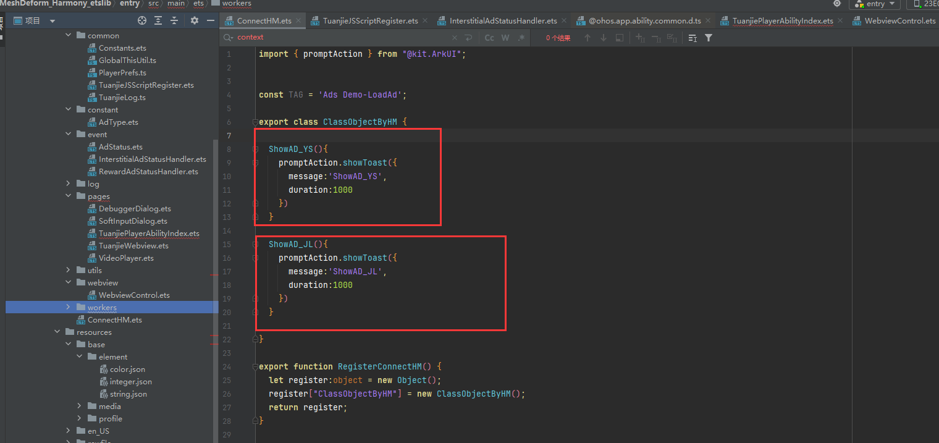Expand the workers folder
939x443 pixels.
tap(68, 307)
